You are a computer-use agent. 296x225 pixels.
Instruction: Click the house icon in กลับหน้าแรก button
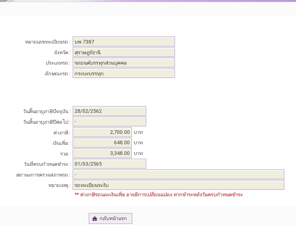coord(95,218)
